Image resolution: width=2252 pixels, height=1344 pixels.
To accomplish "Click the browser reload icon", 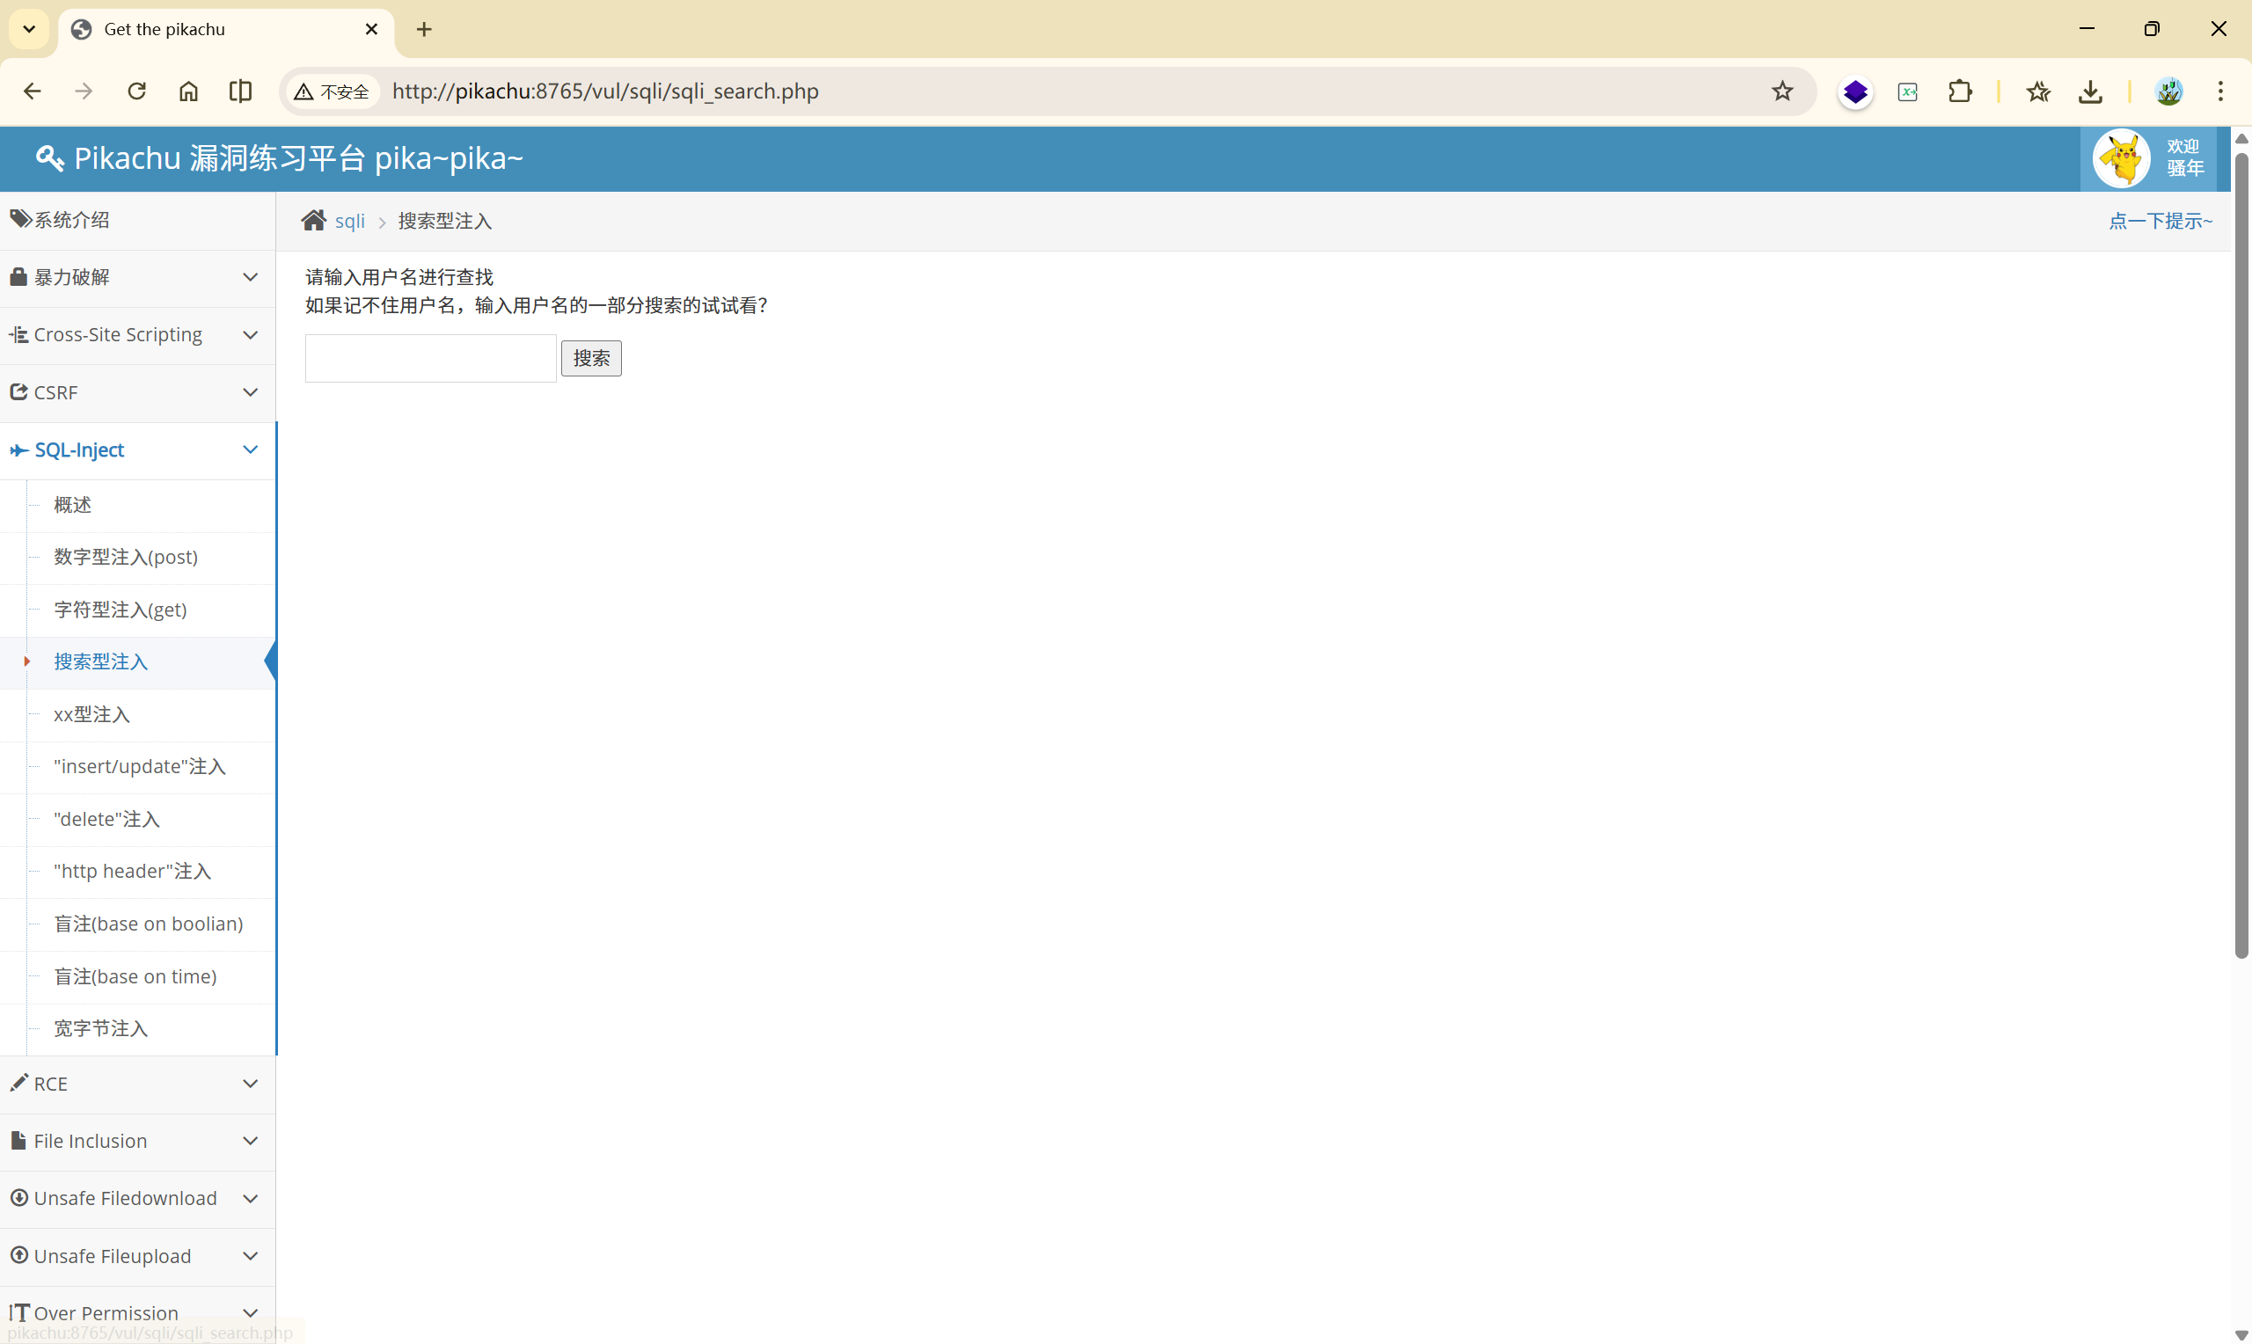I will (136, 91).
